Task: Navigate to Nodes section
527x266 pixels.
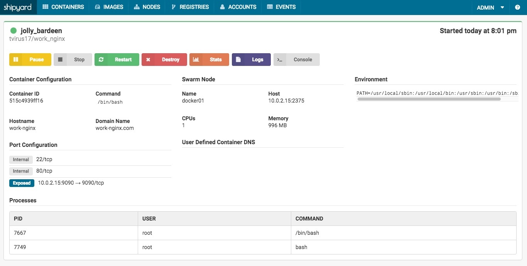Action: pyautogui.click(x=147, y=7)
